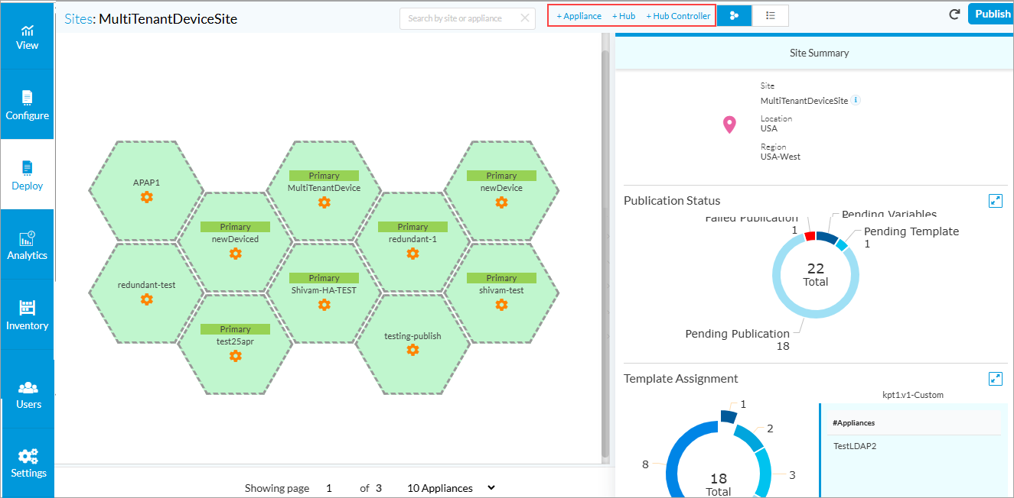Open gear settings for newDevice
This screenshot has height=498, width=1014.
pyautogui.click(x=501, y=202)
